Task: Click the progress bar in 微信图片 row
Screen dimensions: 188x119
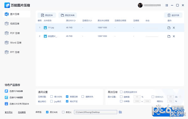Action: pos(152,37)
